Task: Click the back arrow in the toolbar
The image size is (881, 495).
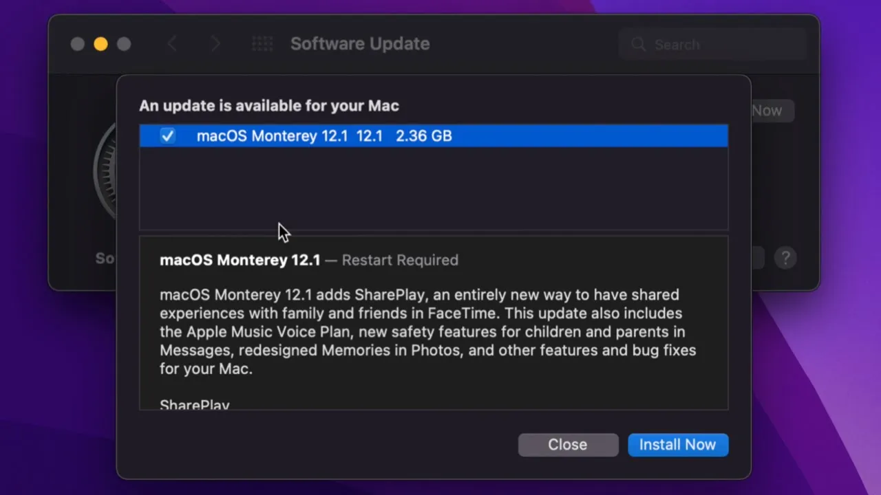Action: click(172, 44)
